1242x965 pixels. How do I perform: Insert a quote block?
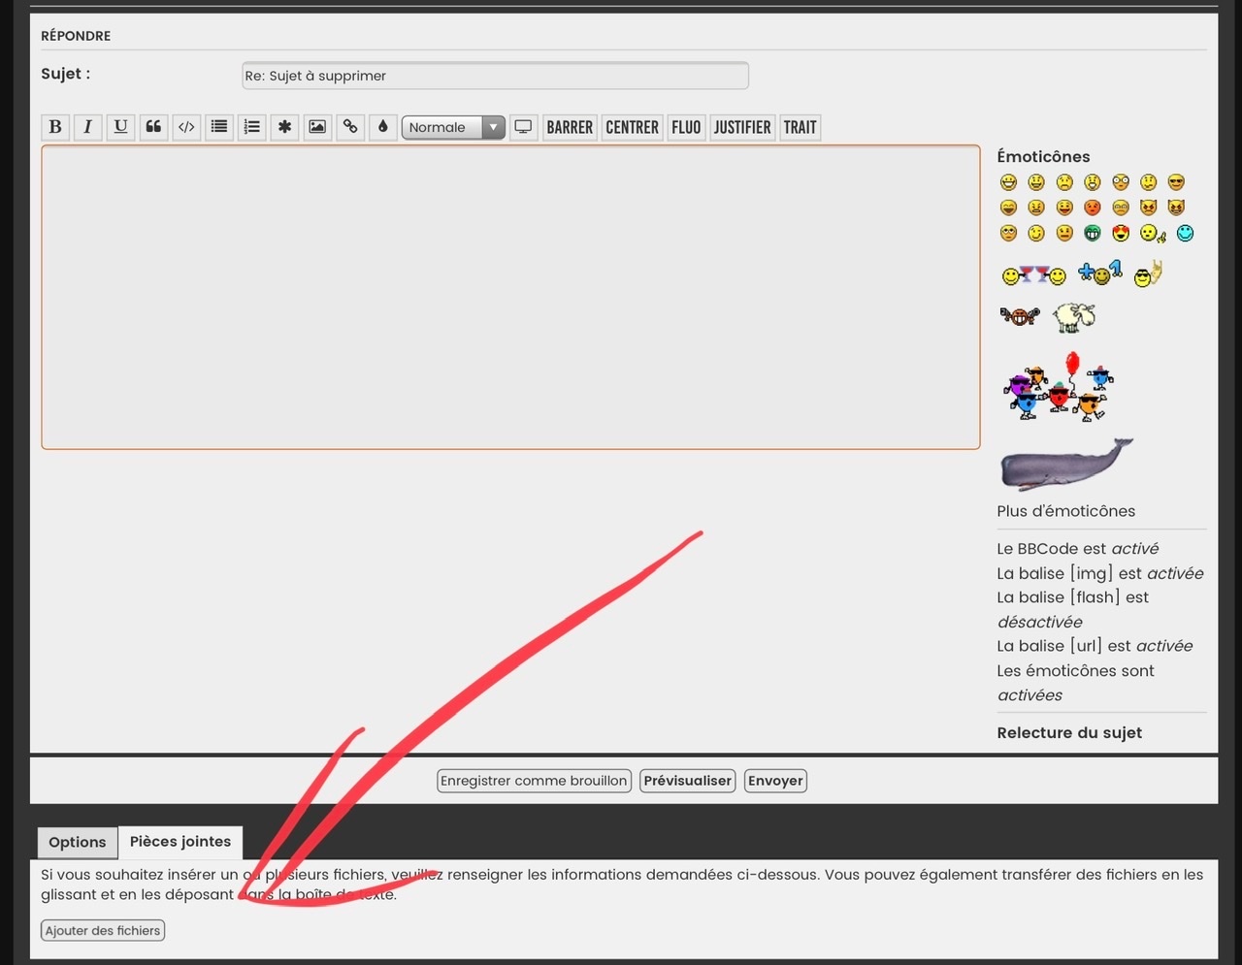pyautogui.click(x=153, y=127)
